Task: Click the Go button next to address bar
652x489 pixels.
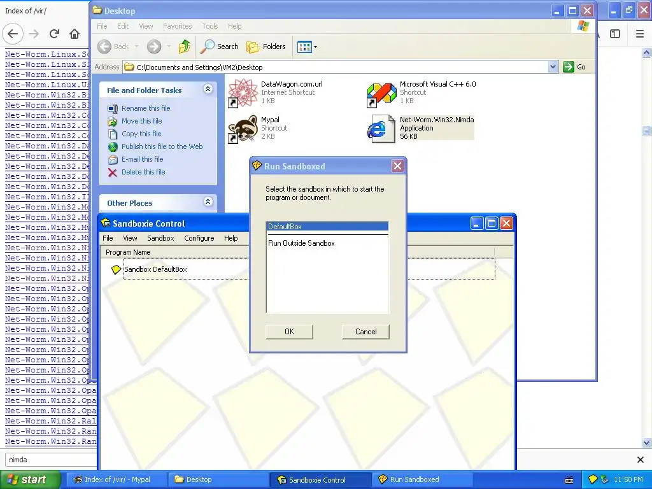Action: [x=575, y=67]
